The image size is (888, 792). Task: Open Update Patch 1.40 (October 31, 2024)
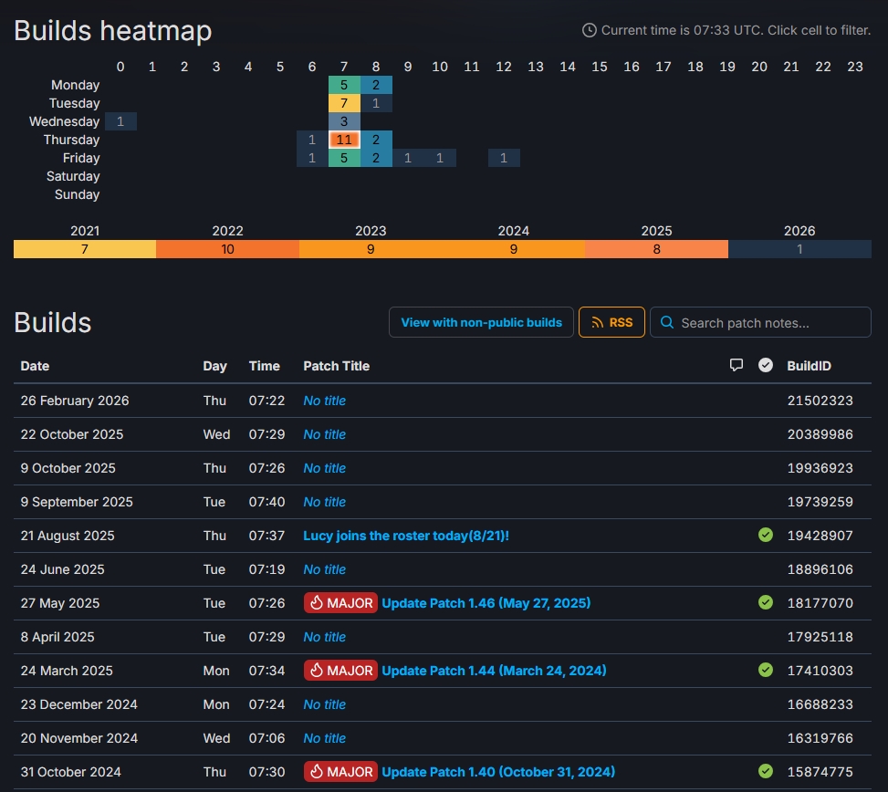(498, 772)
